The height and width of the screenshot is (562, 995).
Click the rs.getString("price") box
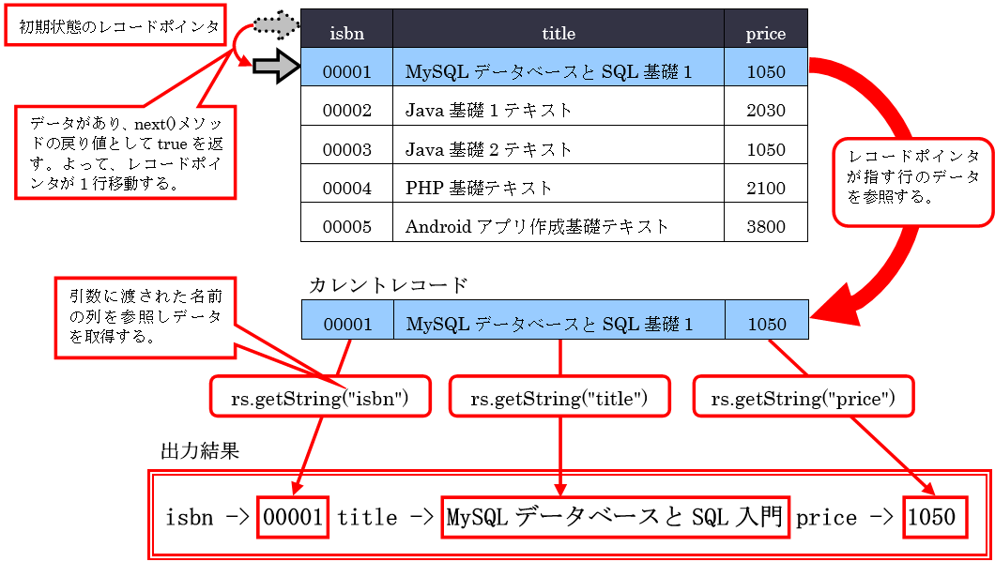click(x=803, y=398)
